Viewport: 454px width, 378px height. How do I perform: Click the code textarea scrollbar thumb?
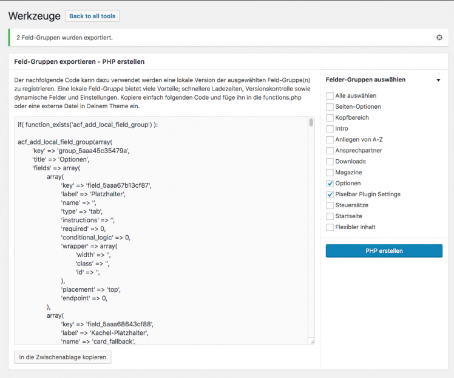click(x=311, y=122)
